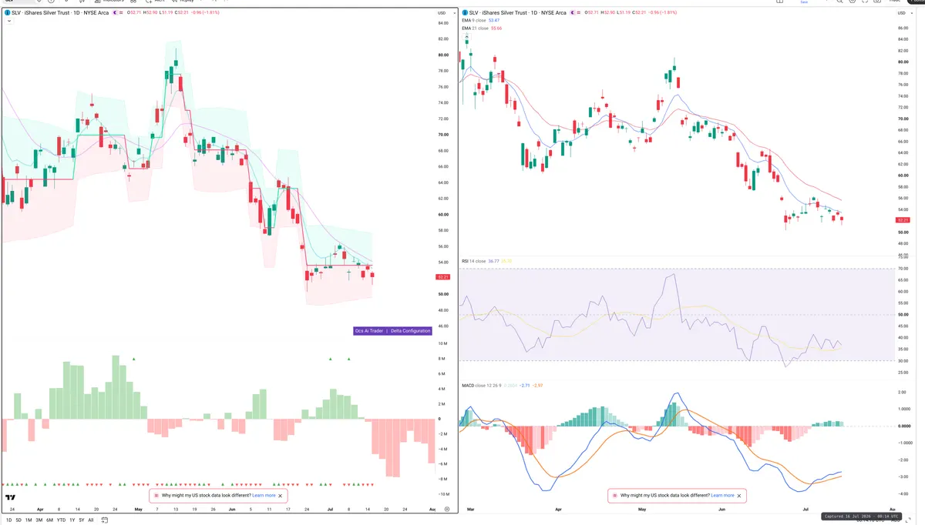Select YTD time range
This screenshot has height=525, width=925.
point(61,520)
